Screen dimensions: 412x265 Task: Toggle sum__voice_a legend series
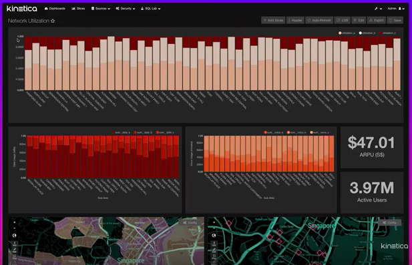click(274, 132)
